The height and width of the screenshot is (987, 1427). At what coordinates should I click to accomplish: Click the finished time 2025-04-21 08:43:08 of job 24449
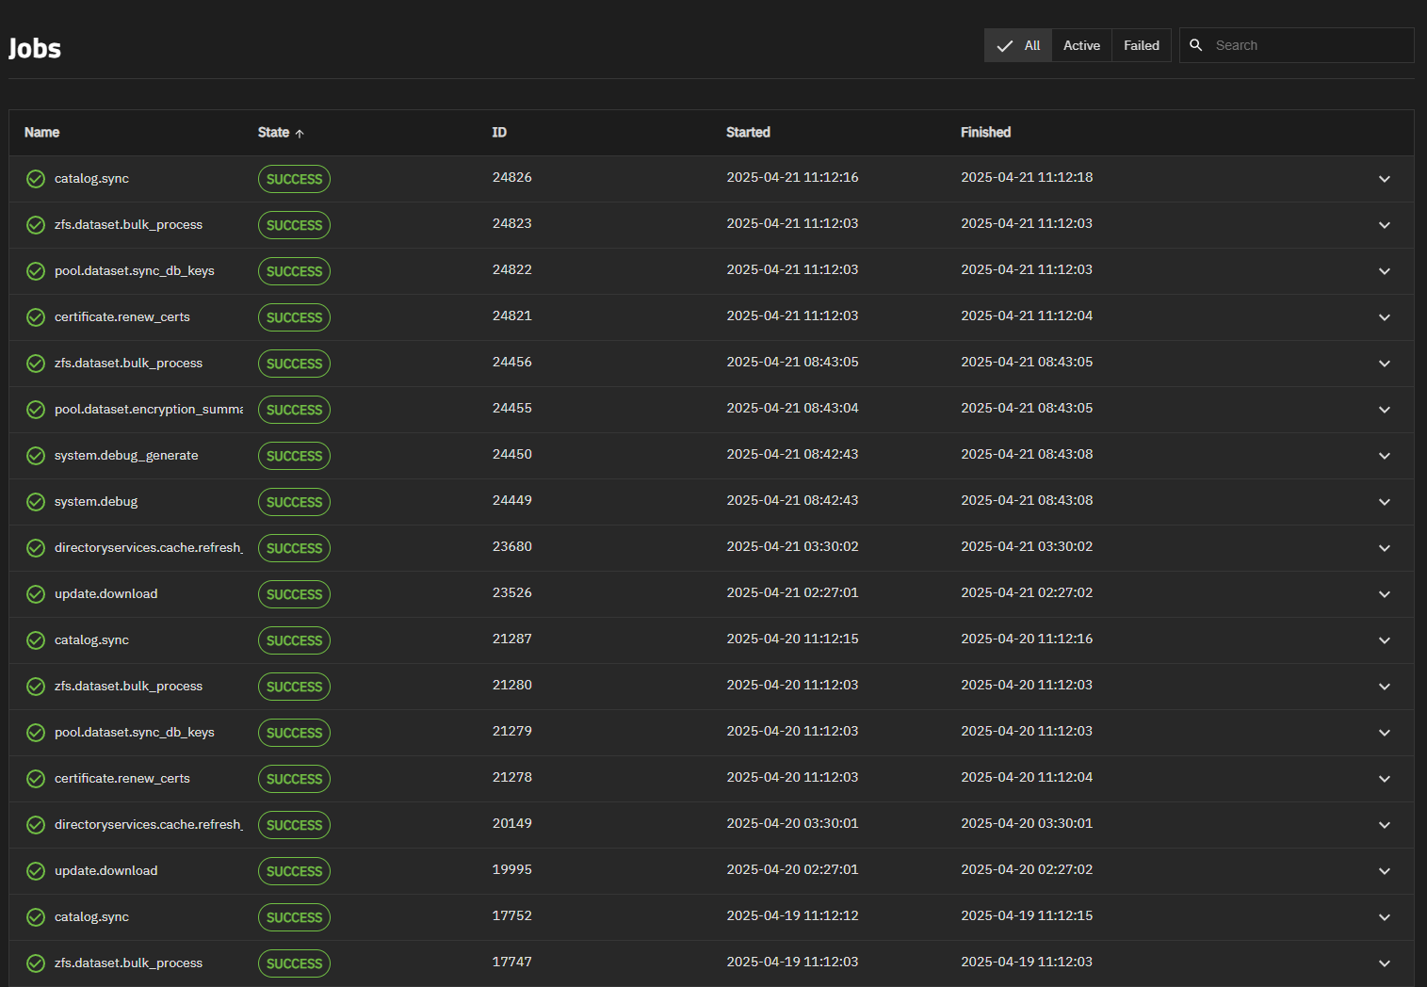pyautogui.click(x=1027, y=501)
